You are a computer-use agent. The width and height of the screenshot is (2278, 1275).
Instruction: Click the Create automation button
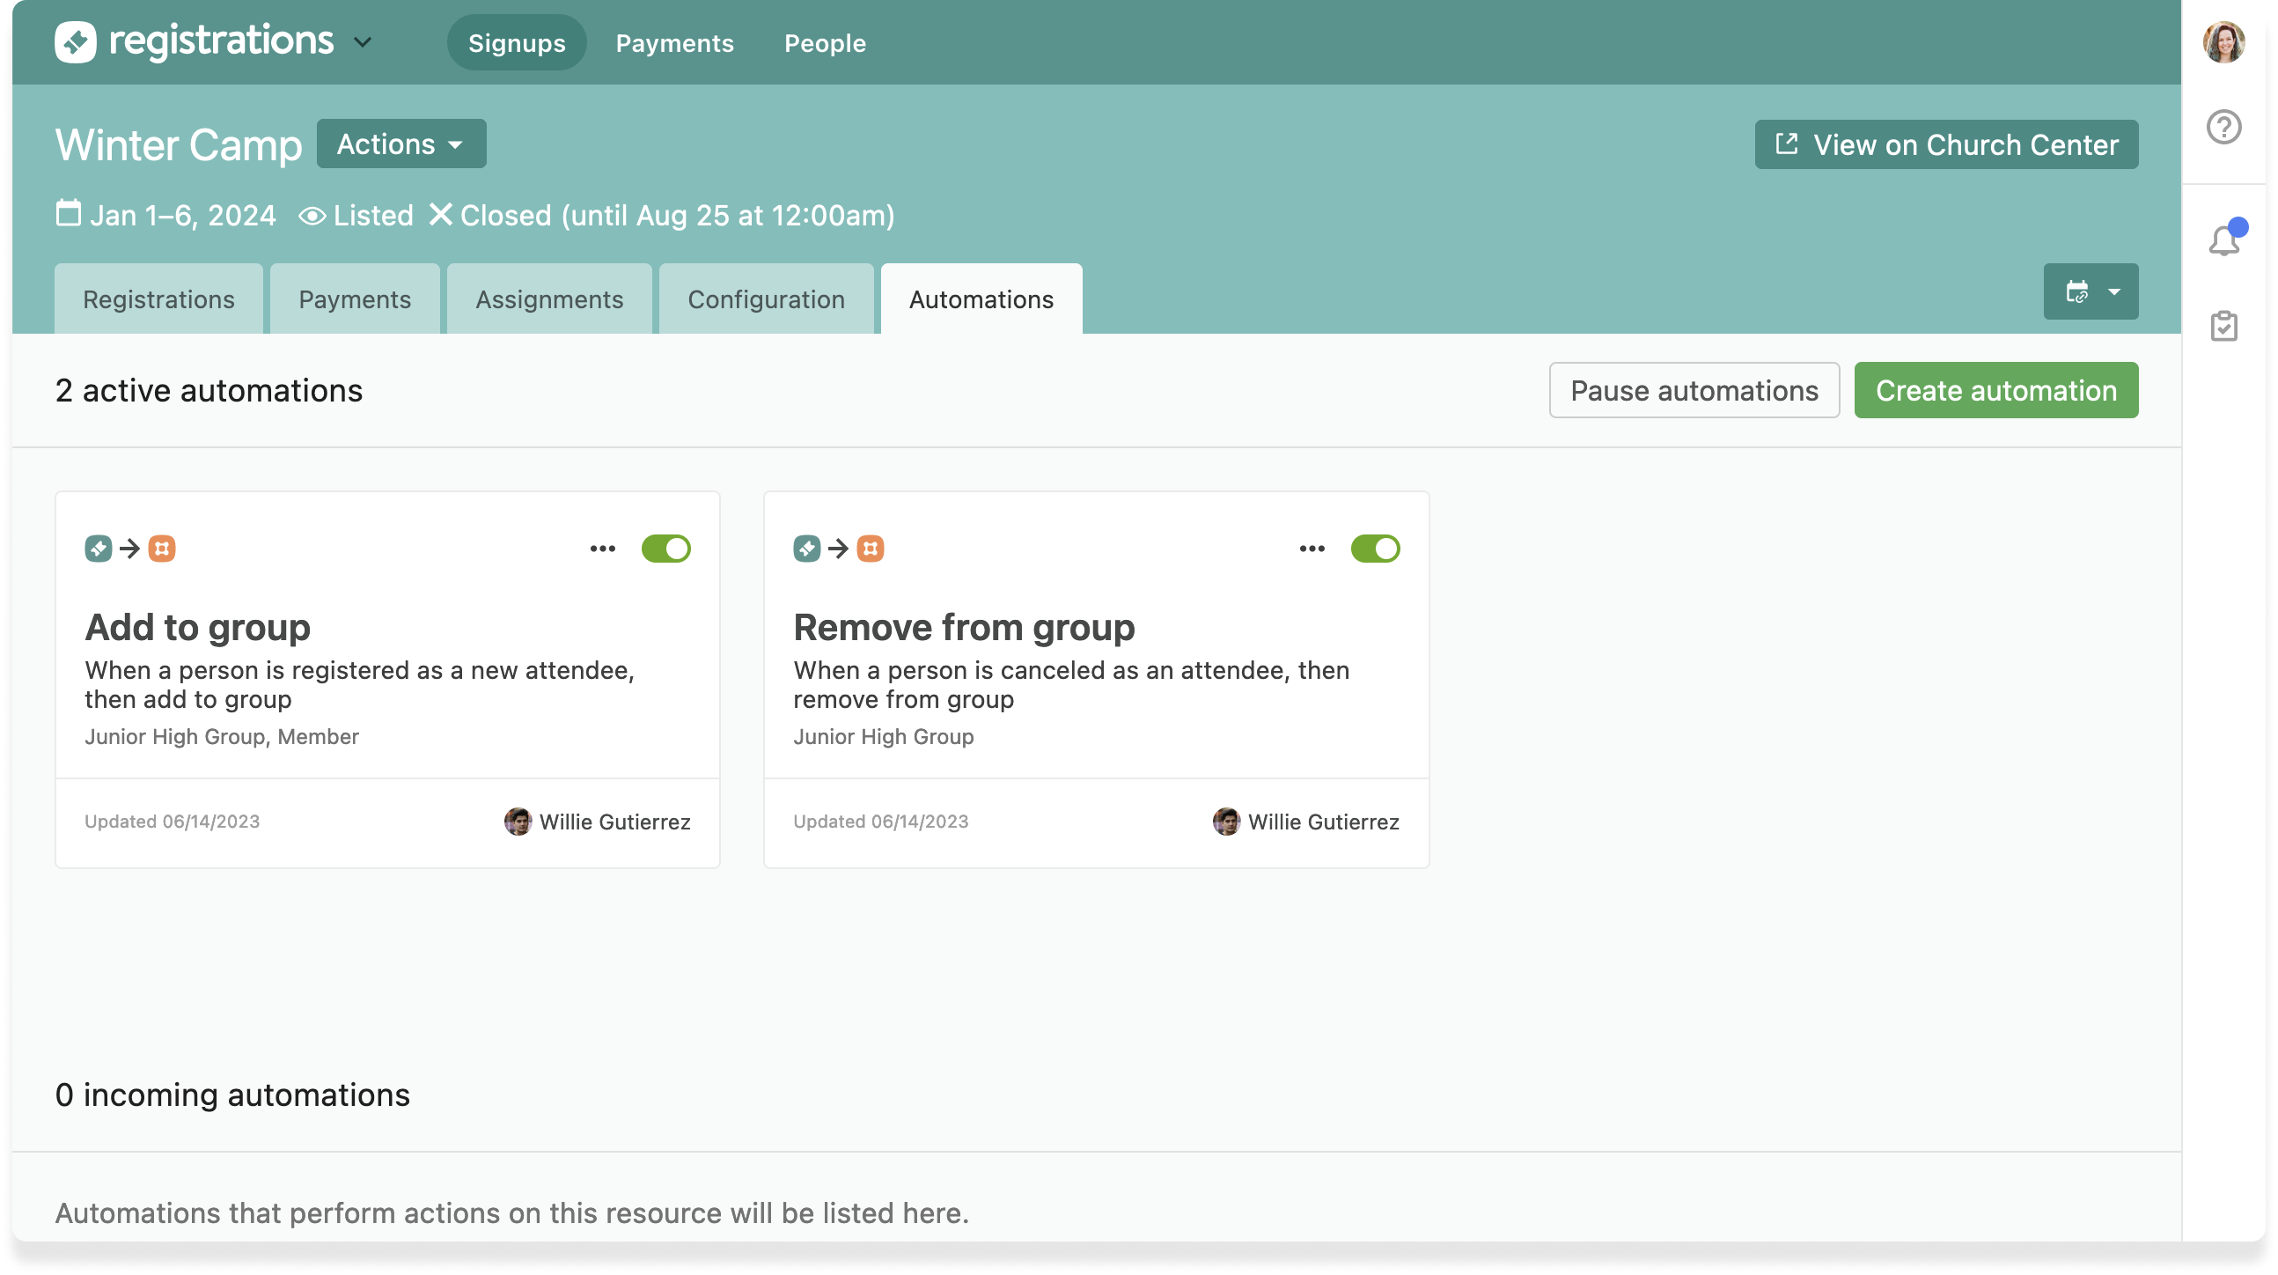coord(1996,390)
